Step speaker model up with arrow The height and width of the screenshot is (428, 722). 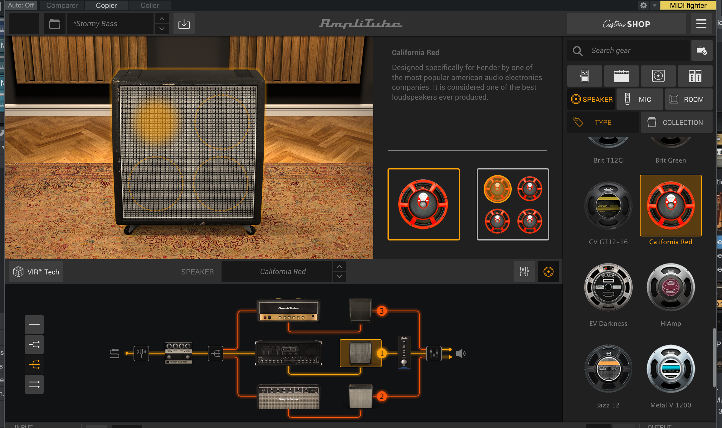(339, 267)
